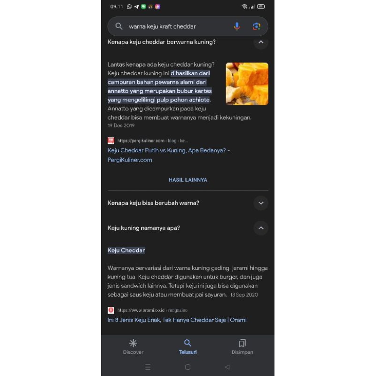Open "Keju Cheddar Putih vs Kuning" link
The width and height of the screenshot is (376, 376).
coord(169,155)
